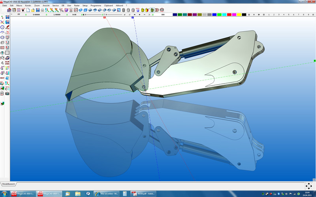Click the first grey cylinder toolbar icon
Viewport: 316px width, 197px height.
[x=124, y=10]
